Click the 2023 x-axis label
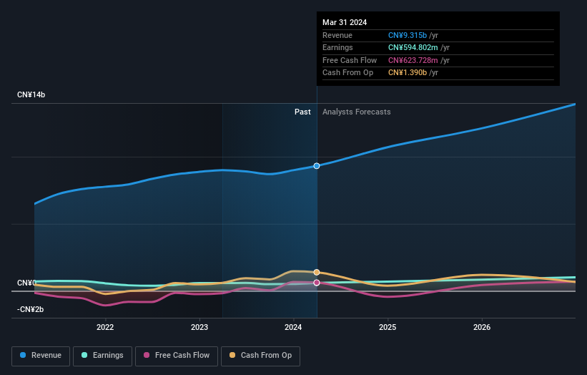This screenshot has width=587, height=375. point(199,328)
